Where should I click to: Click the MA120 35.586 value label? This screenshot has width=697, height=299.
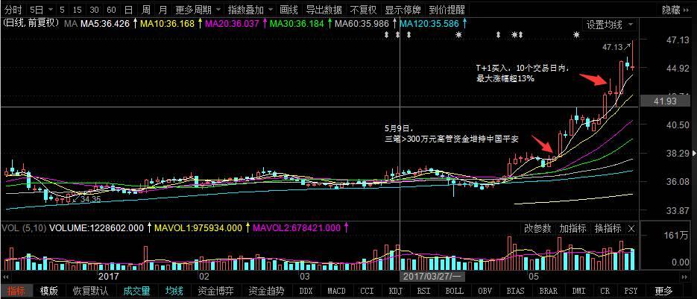(429, 24)
